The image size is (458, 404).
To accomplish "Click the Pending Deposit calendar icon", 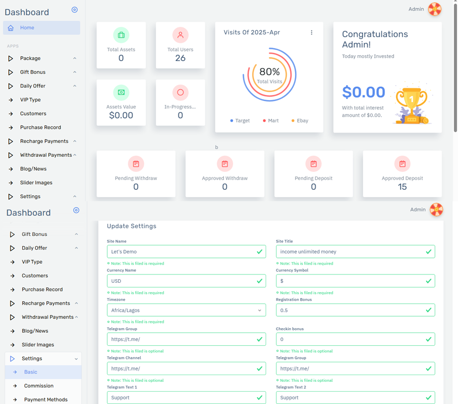I will click(314, 164).
